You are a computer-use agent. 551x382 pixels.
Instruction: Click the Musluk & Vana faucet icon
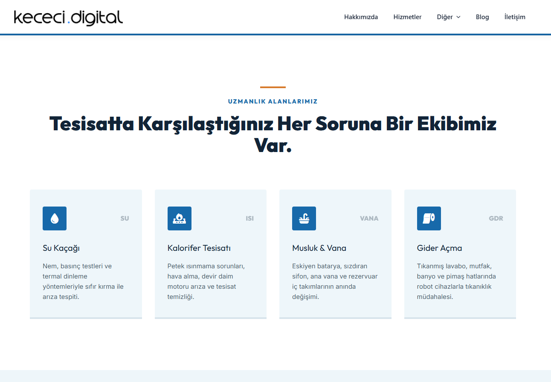304,218
